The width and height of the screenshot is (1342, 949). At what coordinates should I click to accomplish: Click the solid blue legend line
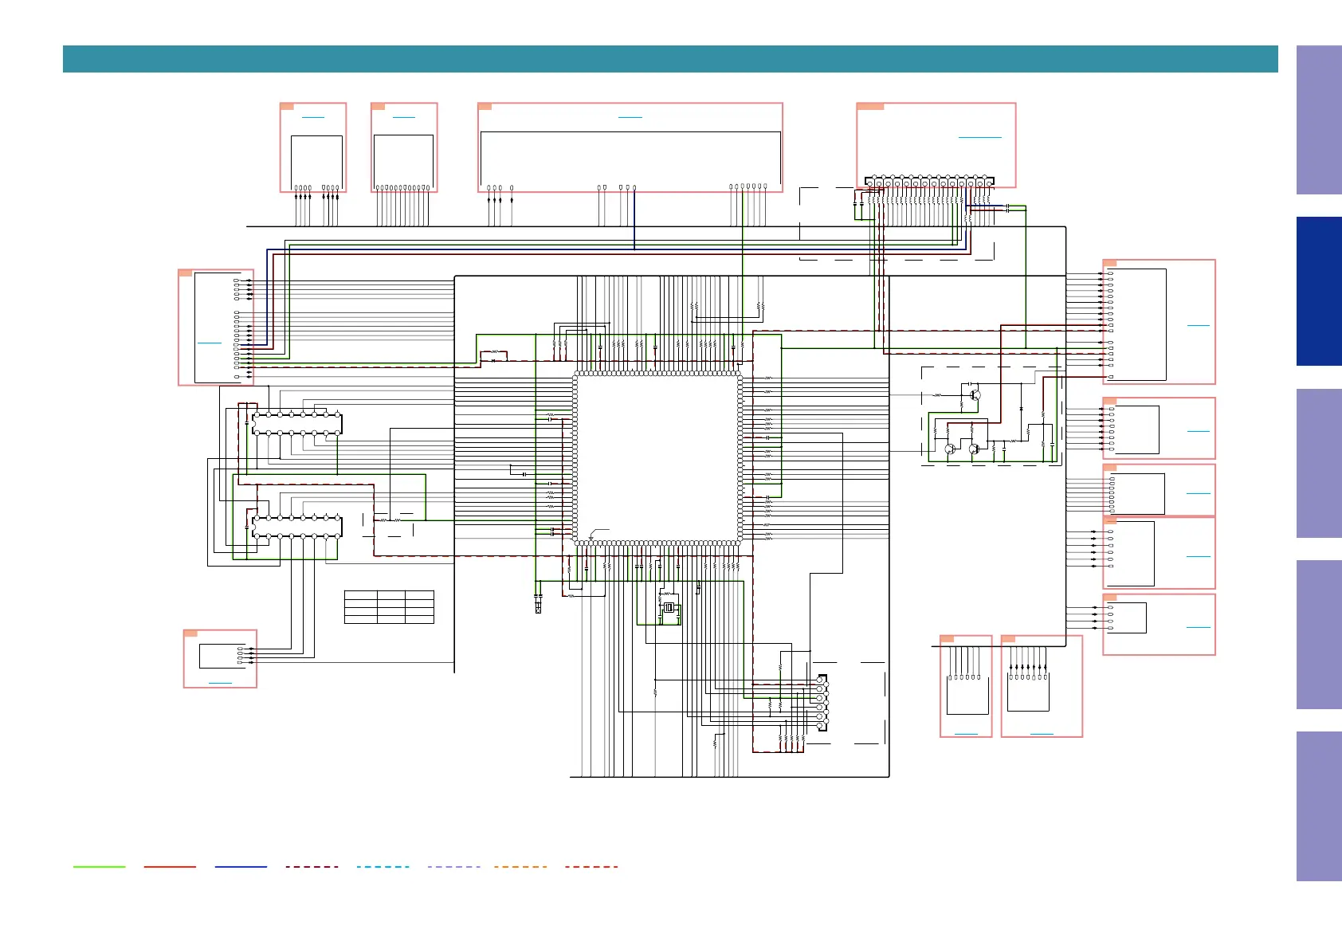coord(241,866)
